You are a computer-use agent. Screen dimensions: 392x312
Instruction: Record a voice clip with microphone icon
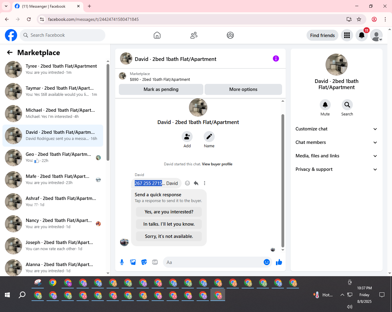click(122, 262)
